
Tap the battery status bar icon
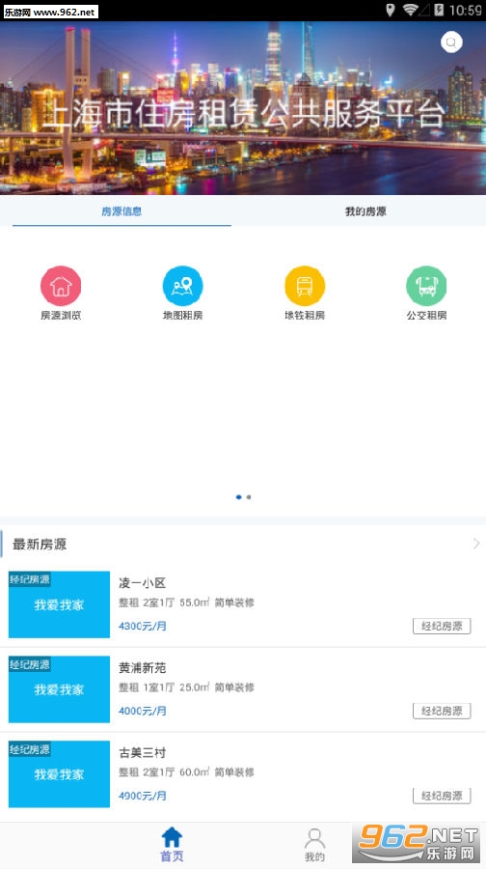point(439,10)
